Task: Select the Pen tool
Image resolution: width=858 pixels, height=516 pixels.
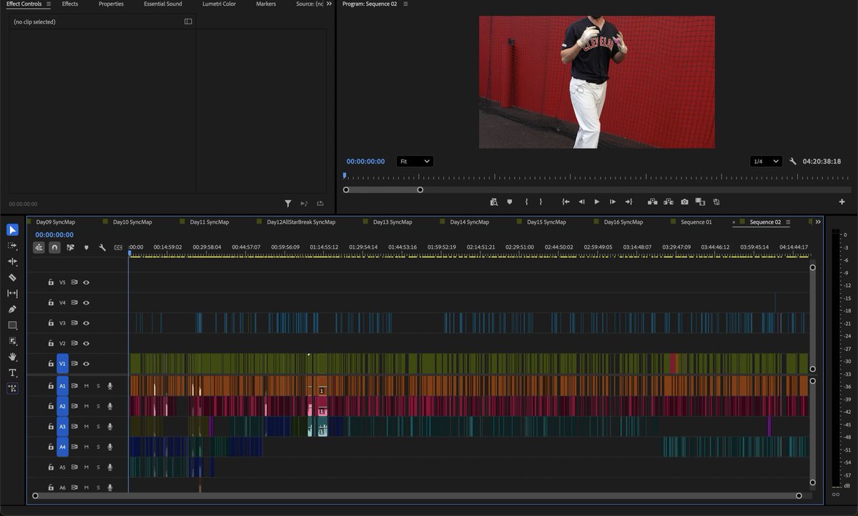Action: (13, 309)
